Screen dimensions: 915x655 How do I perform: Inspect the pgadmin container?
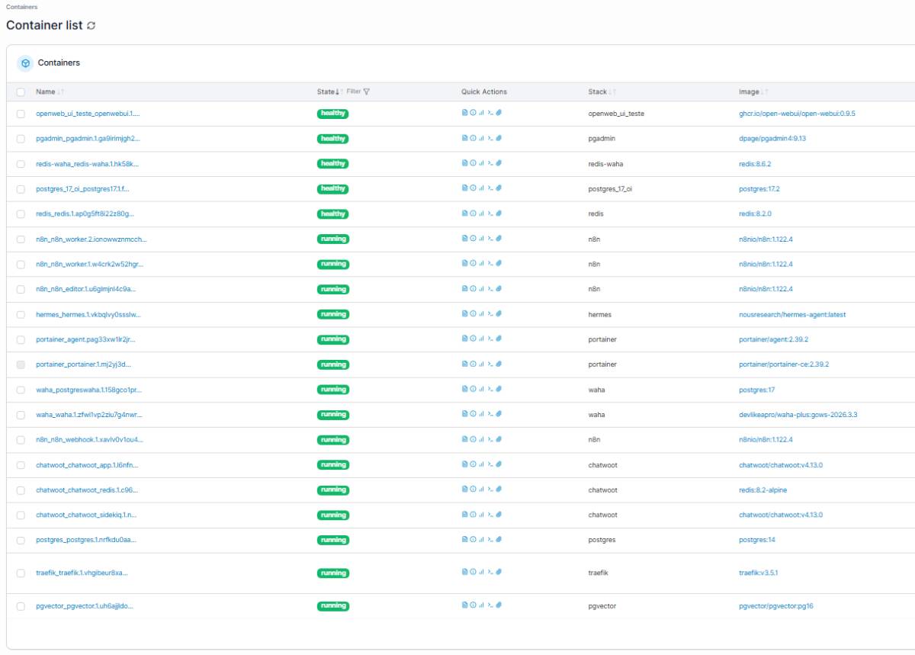(473, 139)
